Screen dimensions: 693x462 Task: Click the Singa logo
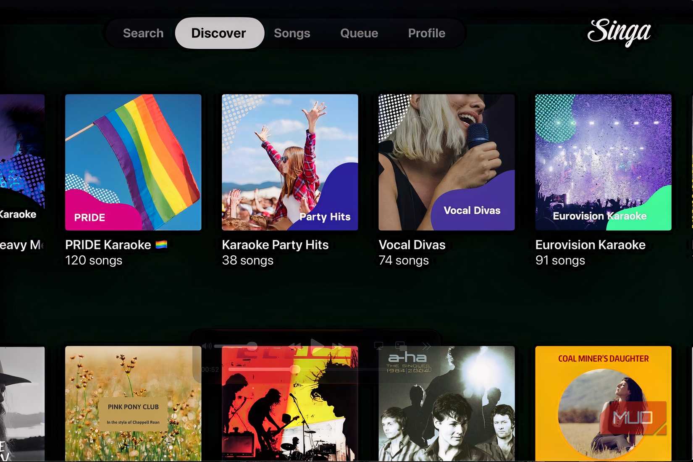coord(619,32)
